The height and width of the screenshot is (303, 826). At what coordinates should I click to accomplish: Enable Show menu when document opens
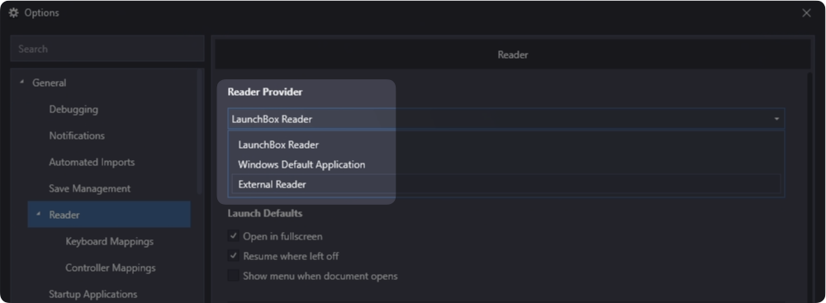click(x=234, y=276)
